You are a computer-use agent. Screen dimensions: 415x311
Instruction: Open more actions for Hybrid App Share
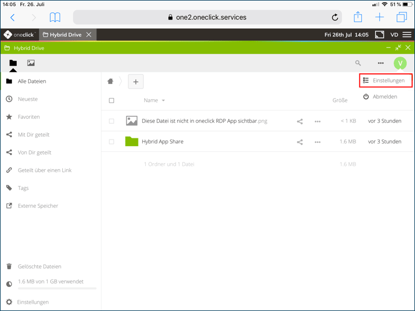(x=317, y=142)
